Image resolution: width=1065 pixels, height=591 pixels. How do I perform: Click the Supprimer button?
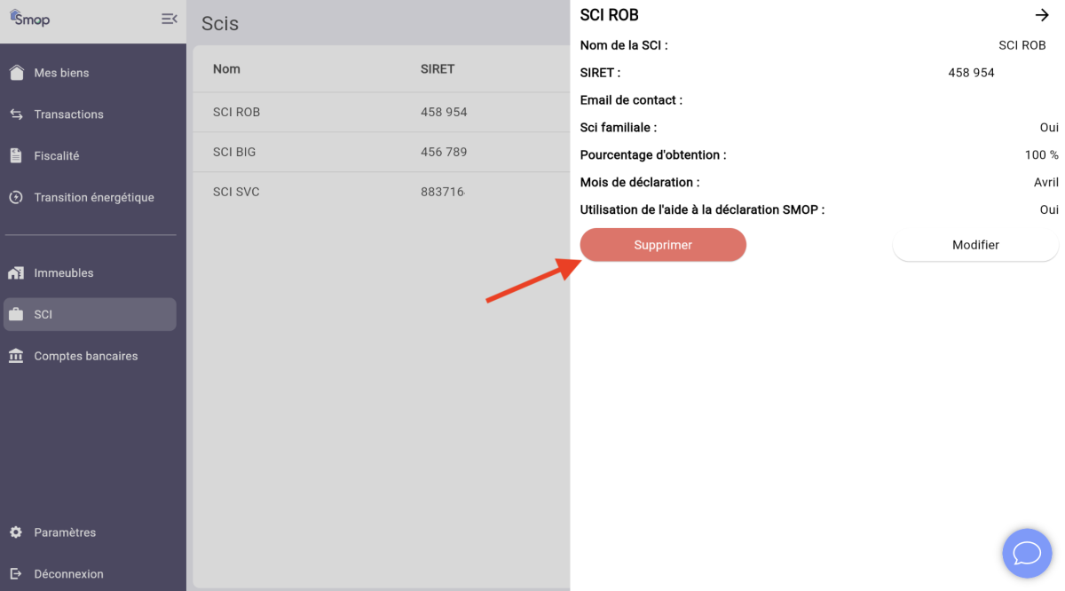663,245
